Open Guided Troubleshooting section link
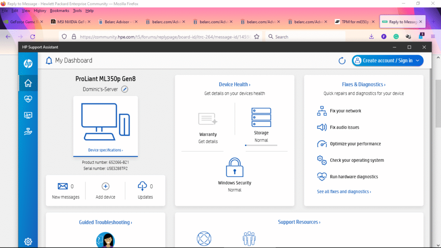 click(106, 222)
